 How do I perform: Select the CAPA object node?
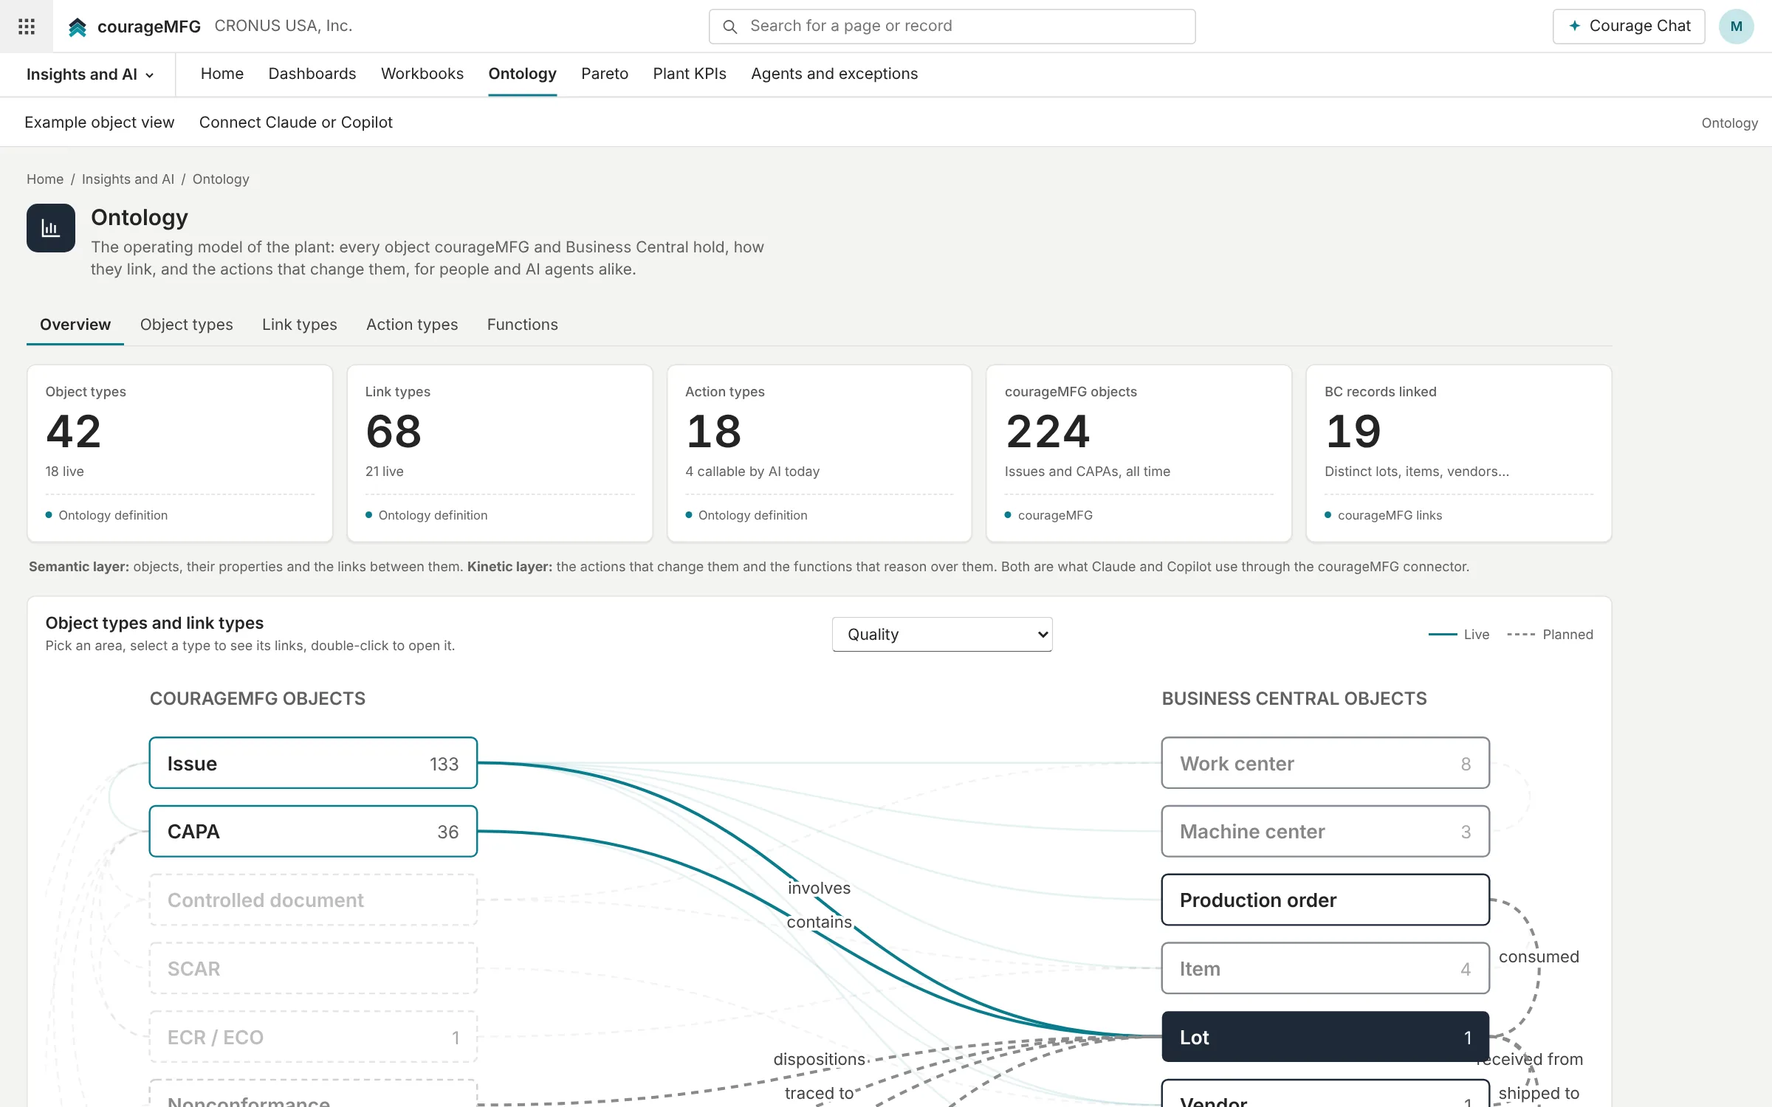[x=313, y=832]
